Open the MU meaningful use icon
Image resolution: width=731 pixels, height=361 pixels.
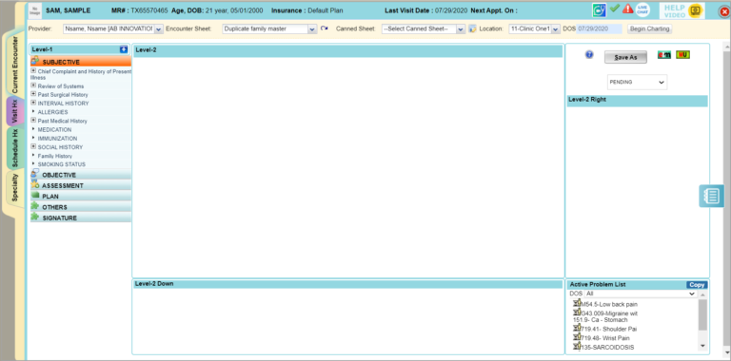[x=683, y=55]
